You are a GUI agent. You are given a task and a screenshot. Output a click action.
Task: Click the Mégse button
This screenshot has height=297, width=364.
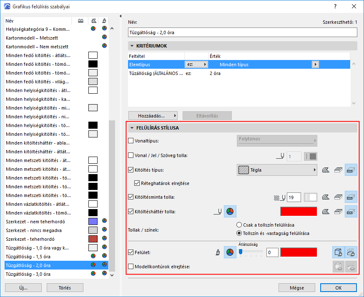coord(297,288)
